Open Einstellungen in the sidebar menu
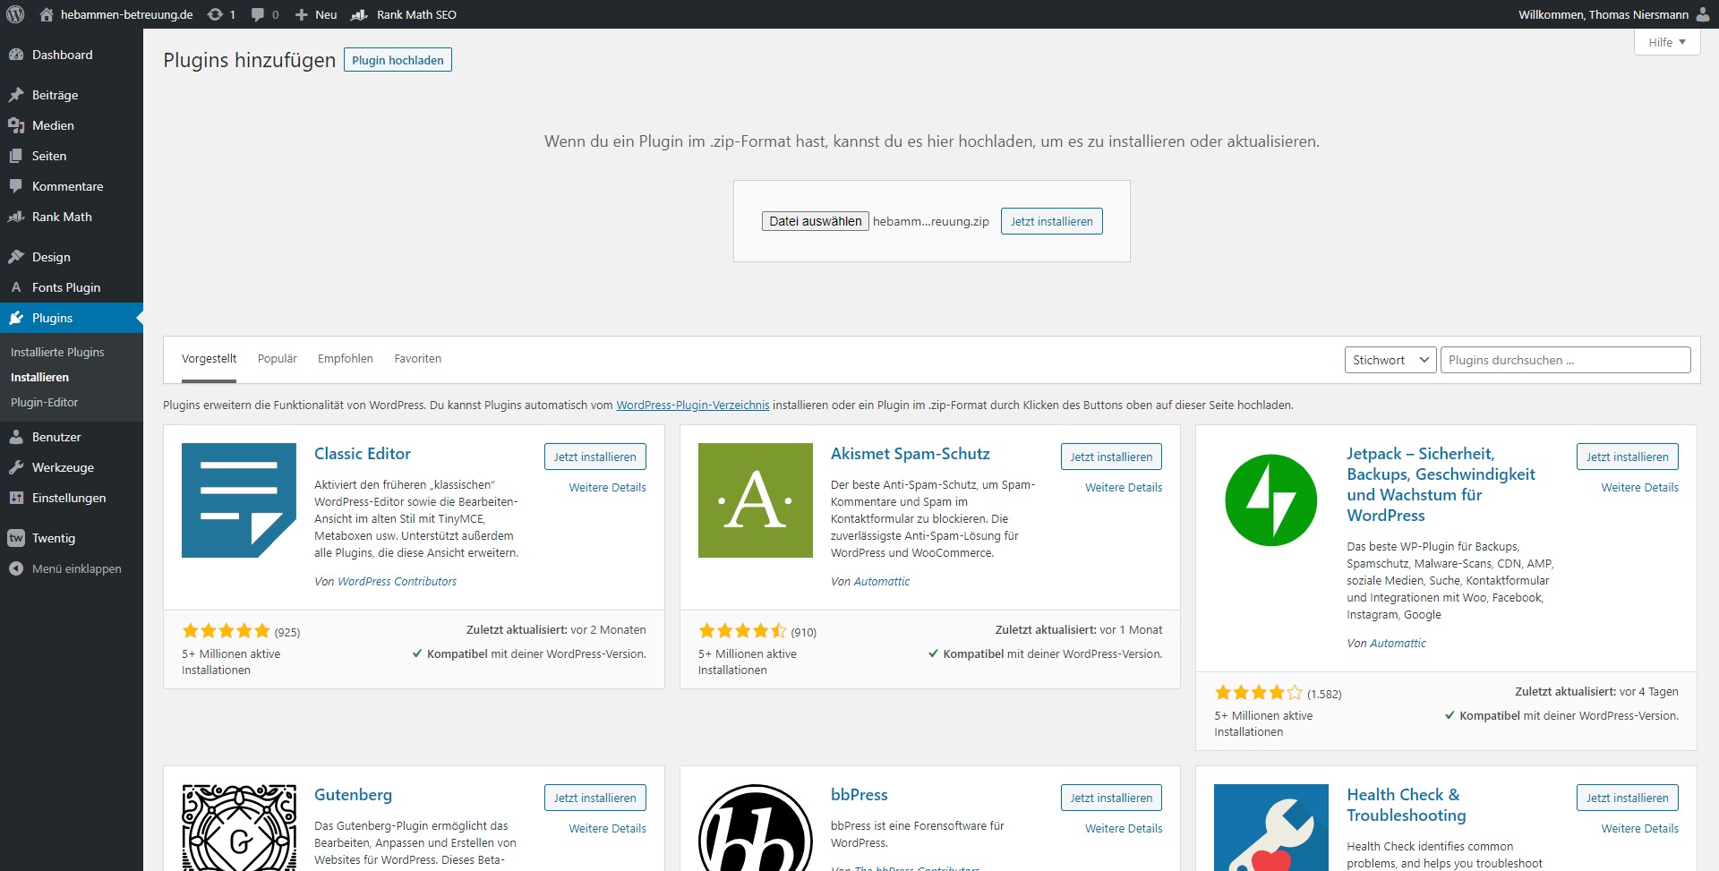Image resolution: width=1719 pixels, height=871 pixels. click(69, 498)
